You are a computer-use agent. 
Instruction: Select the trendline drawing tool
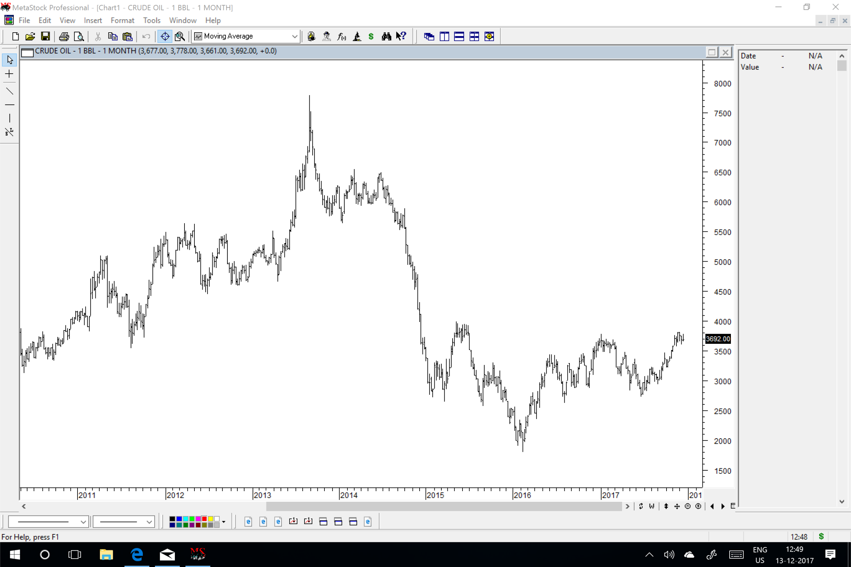coord(9,91)
